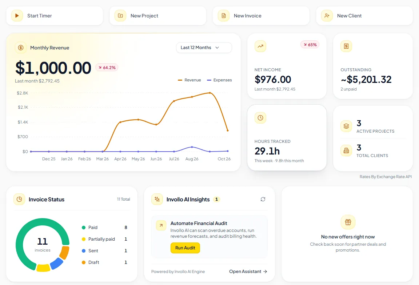Click the 64.2% decline badge

click(x=107, y=68)
